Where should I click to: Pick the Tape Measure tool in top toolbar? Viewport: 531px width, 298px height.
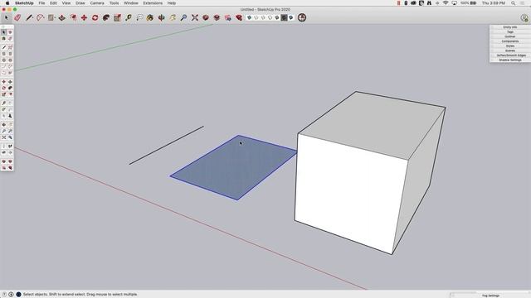click(117, 17)
